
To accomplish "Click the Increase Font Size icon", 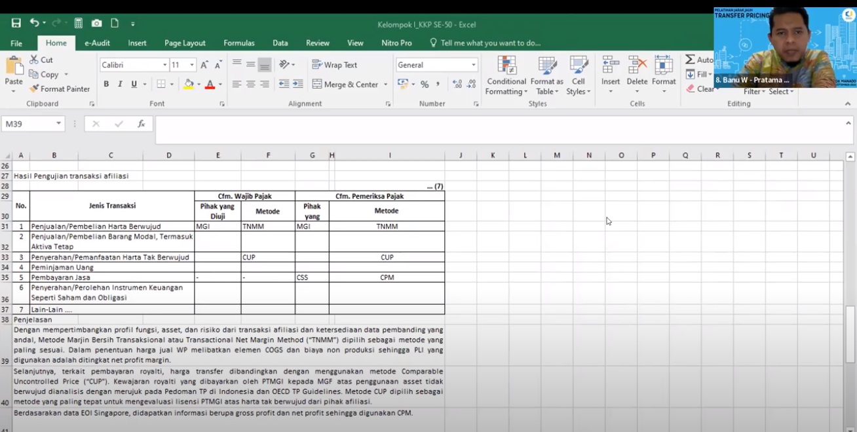I will [204, 65].
